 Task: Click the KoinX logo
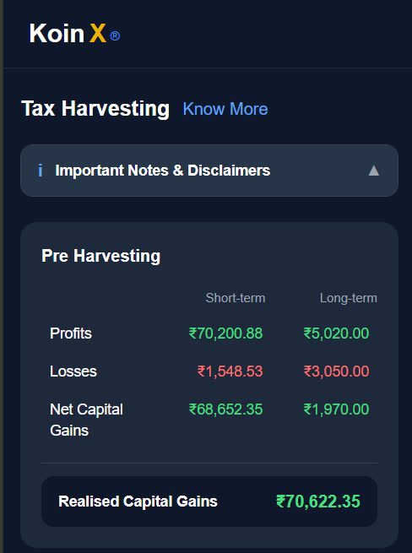(x=74, y=34)
